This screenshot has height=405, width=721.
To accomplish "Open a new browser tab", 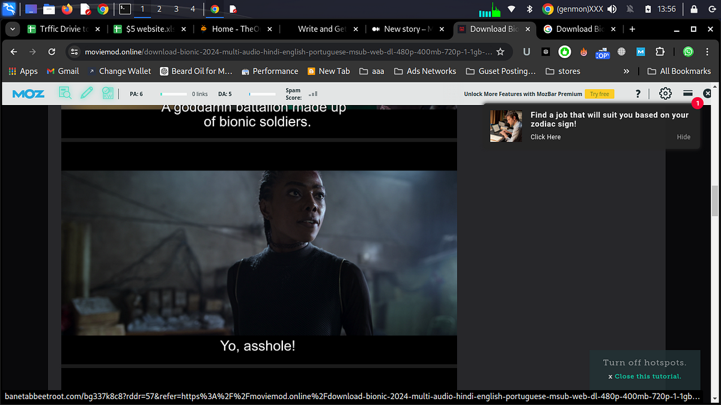I will point(633,29).
